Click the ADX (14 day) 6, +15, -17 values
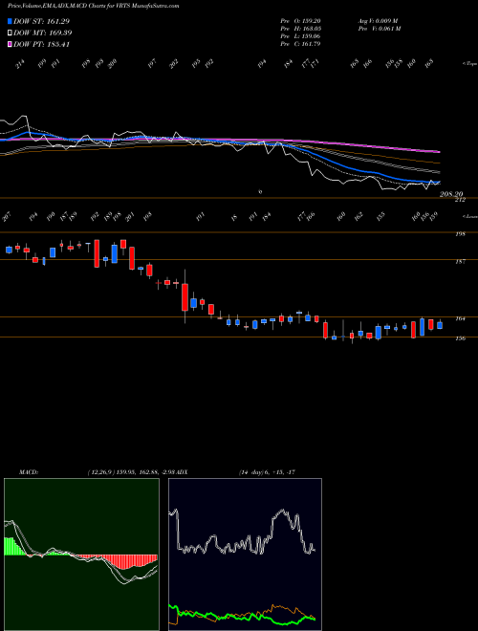Viewport: 478px width, 631px height. [267, 472]
